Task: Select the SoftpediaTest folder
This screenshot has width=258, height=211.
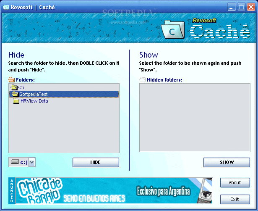Action: (x=64, y=94)
